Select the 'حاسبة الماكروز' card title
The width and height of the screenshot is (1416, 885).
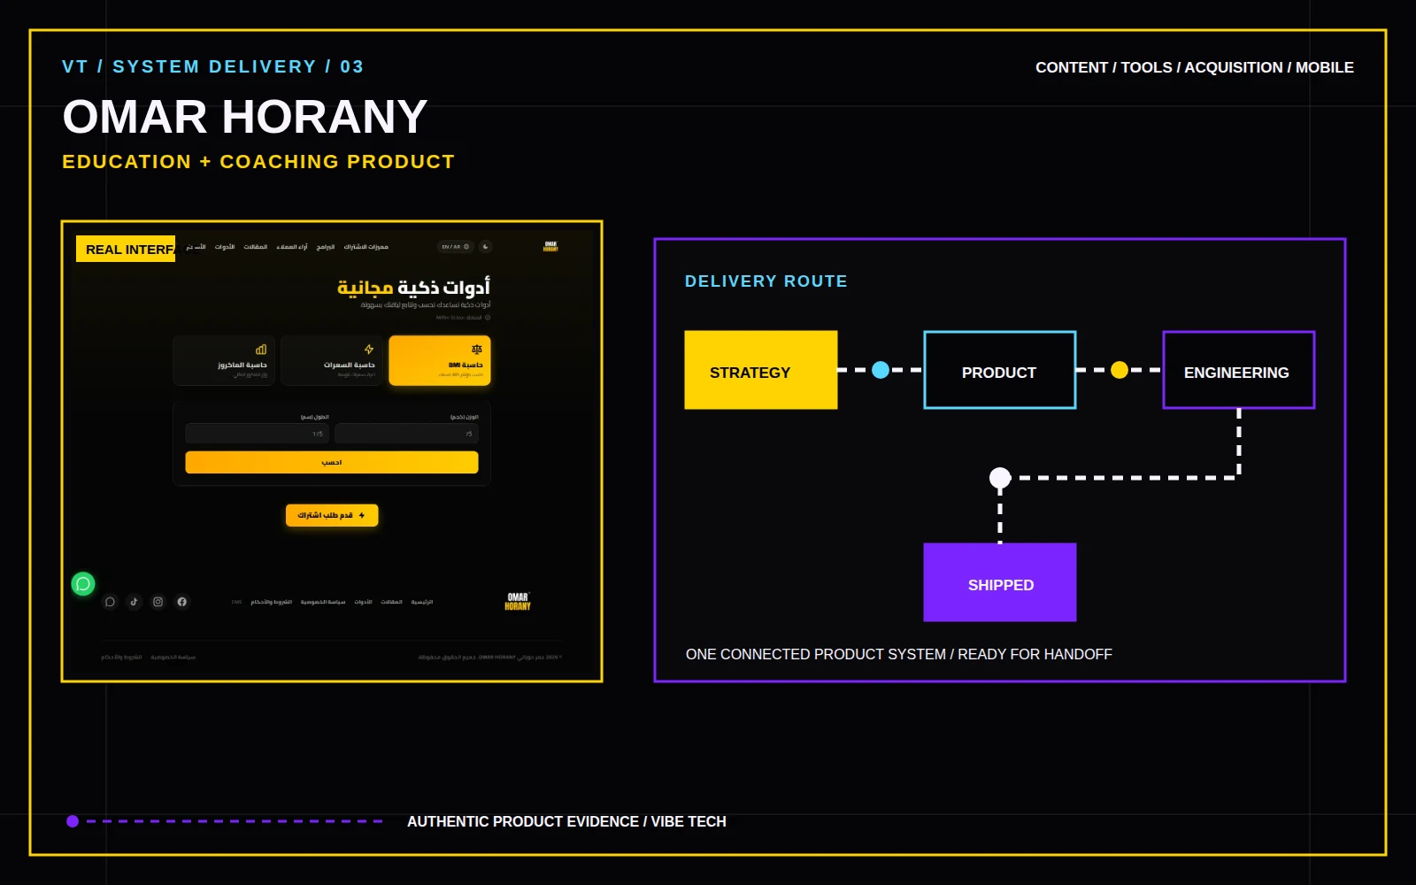click(242, 365)
